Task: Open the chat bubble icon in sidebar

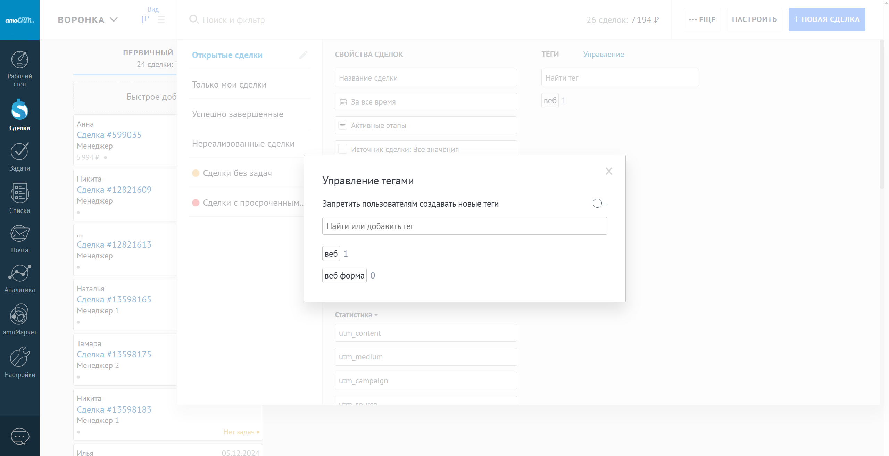Action: 20,436
